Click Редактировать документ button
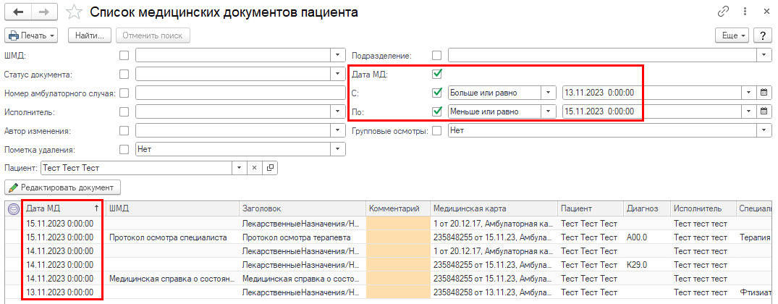778x304 pixels. pos(64,187)
